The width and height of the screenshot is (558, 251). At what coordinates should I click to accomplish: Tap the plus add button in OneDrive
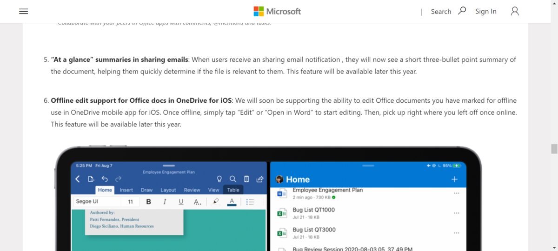coord(454,179)
